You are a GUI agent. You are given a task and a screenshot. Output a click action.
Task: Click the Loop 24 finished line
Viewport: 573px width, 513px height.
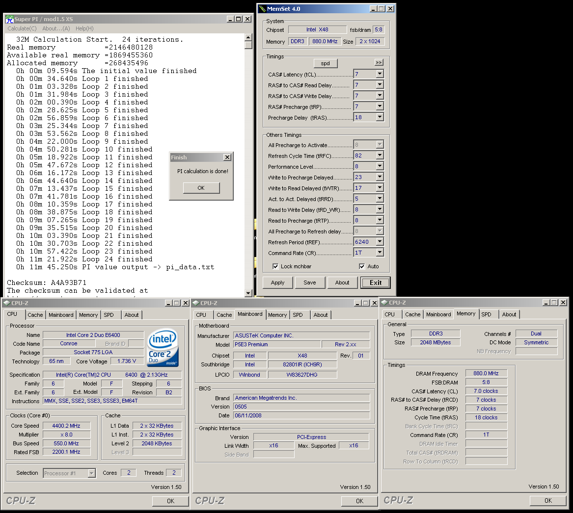click(x=84, y=259)
